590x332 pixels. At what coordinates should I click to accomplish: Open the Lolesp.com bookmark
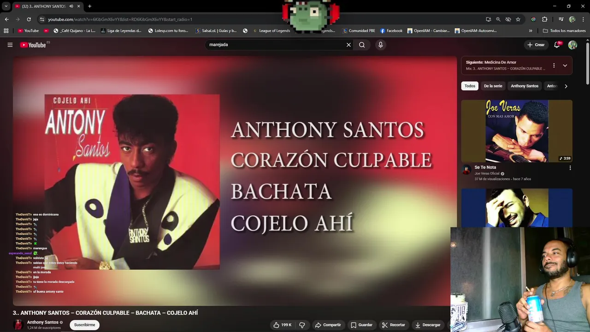168,31
